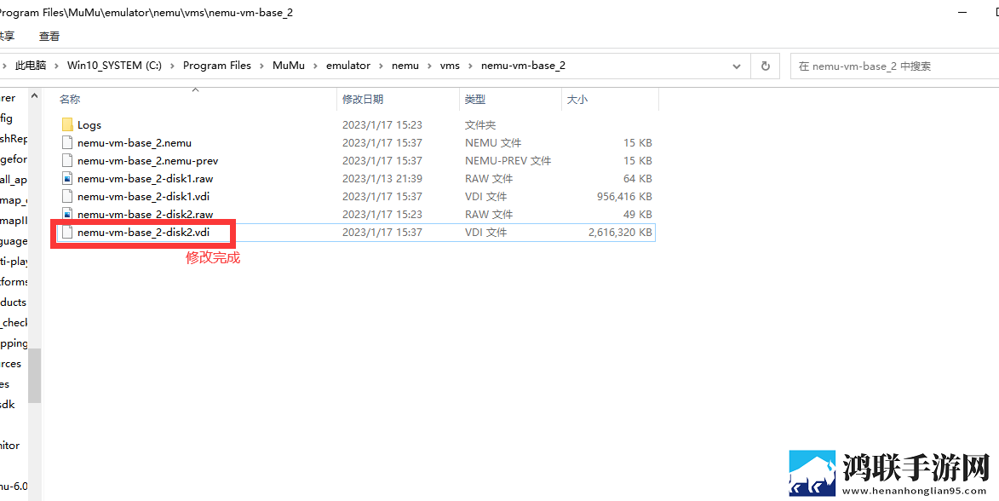Click the nemu-vm-base_2 breadcrumb segment

(523, 66)
